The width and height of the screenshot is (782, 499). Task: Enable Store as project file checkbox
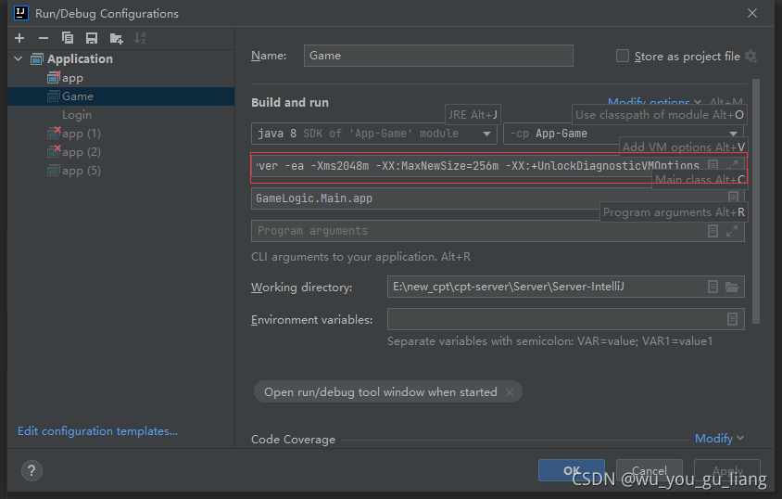(x=623, y=57)
